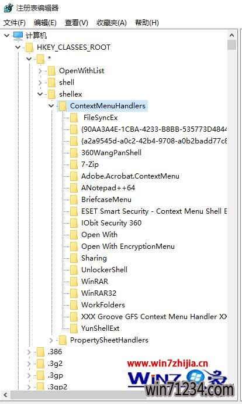The width and height of the screenshot is (242, 404).
Task: Collapse the ContextMenuHandlers arrow
Action: point(51,106)
